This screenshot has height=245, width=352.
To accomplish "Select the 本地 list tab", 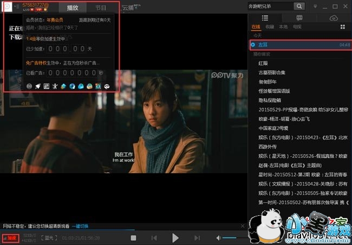I will coord(283,27).
